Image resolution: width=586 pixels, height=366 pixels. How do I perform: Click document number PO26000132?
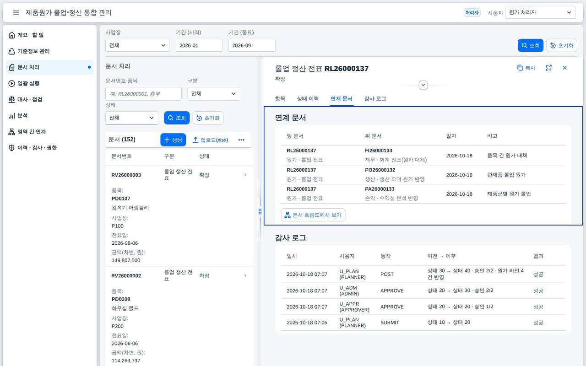380,170
